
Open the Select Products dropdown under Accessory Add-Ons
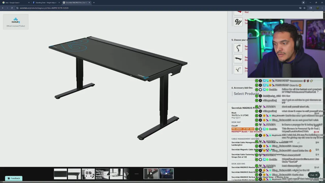click(x=246, y=94)
